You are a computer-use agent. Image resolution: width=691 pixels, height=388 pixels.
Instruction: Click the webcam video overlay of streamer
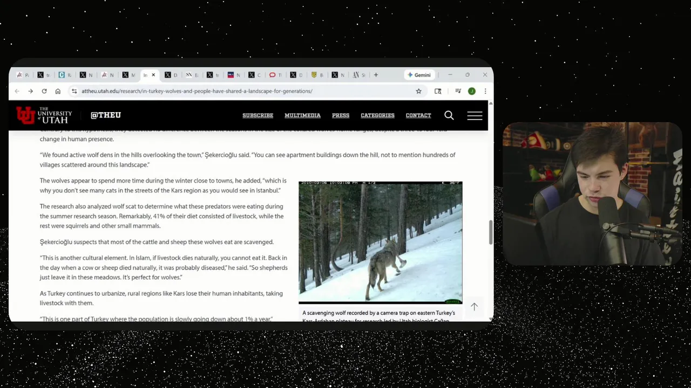[x=592, y=194]
